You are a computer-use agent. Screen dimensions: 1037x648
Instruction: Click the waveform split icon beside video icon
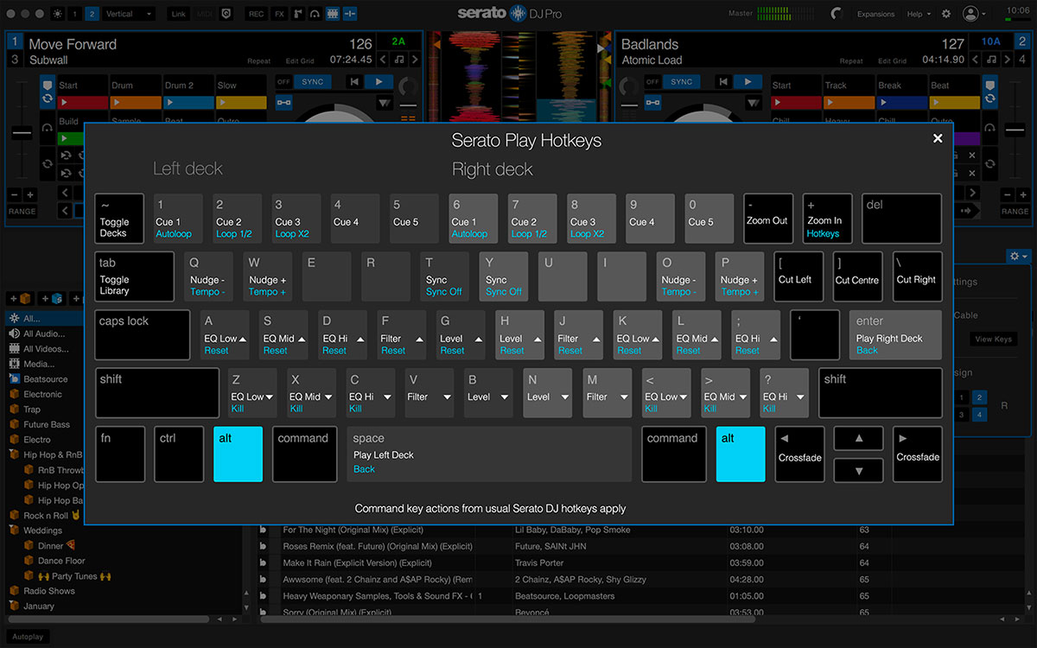(351, 14)
